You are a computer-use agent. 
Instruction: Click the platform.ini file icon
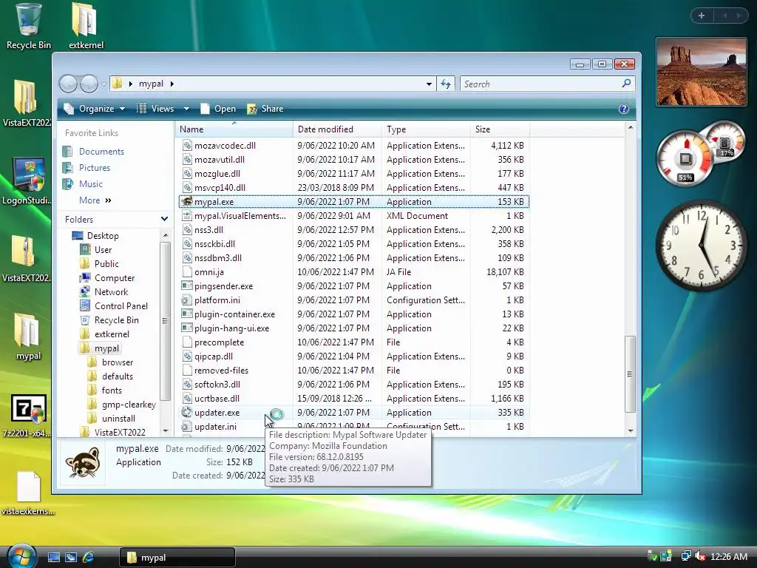[187, 300]
